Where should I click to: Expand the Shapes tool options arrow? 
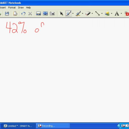(x=112, y=13)
